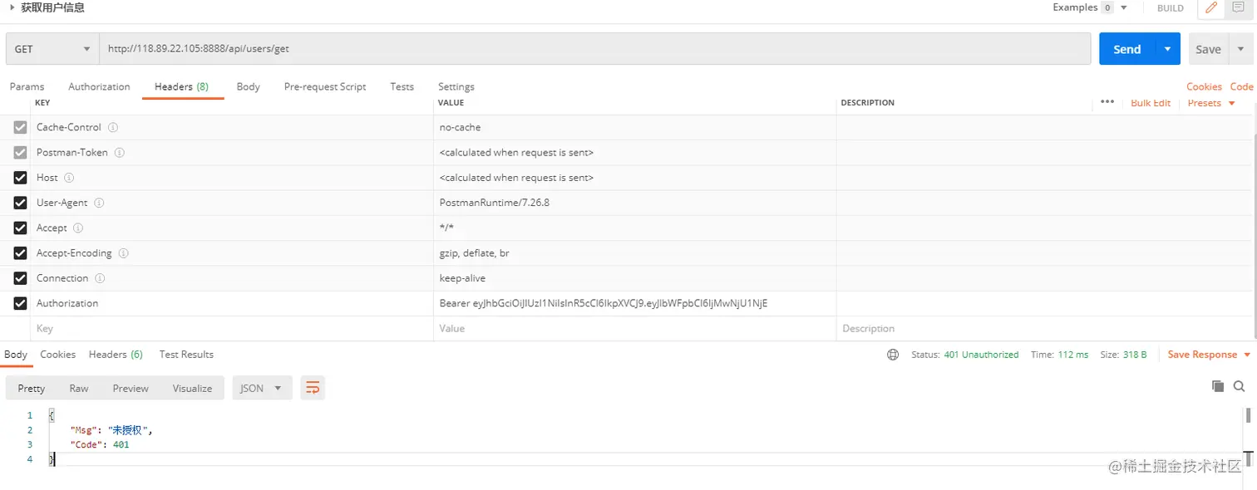Image resolution: width=1257 pixels, height=490 pixels.
Task: Open the three-dots column options menu
Action: click(x=1107, y=101)
